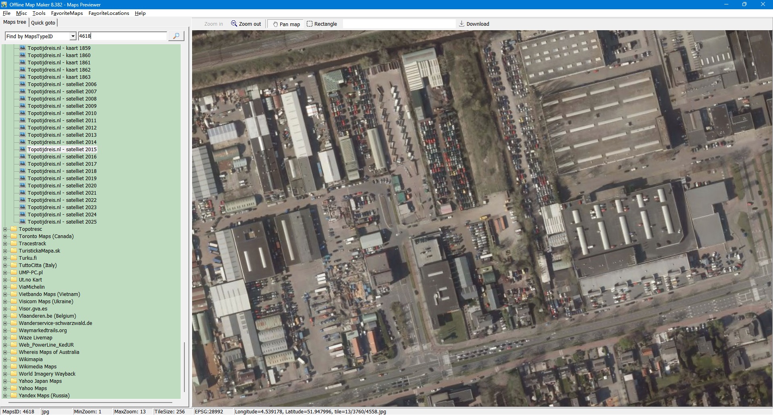Click the Download arrow icon
773x415 pixels.
coord(462,24)
